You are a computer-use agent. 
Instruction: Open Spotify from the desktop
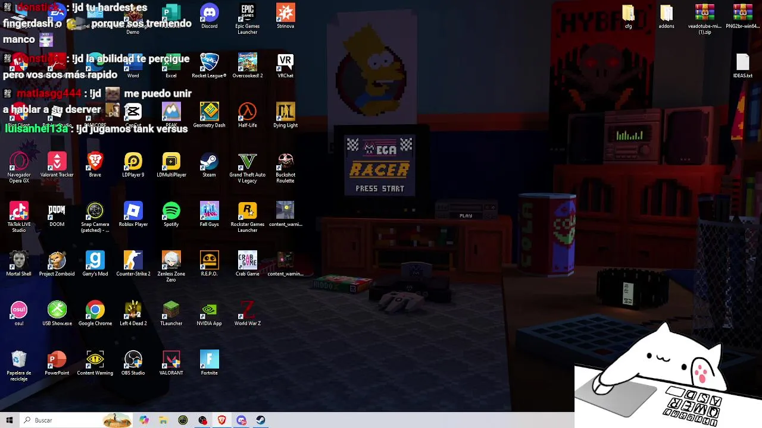point(171,214)
